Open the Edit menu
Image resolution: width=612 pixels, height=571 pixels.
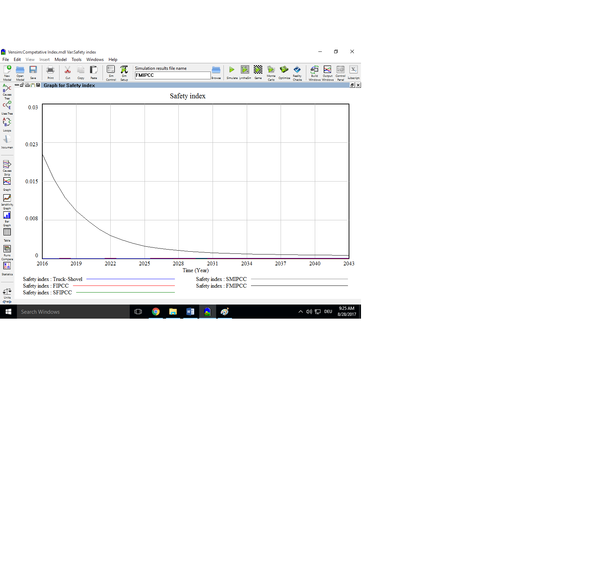pyautogui.click(x=17, y=60)
